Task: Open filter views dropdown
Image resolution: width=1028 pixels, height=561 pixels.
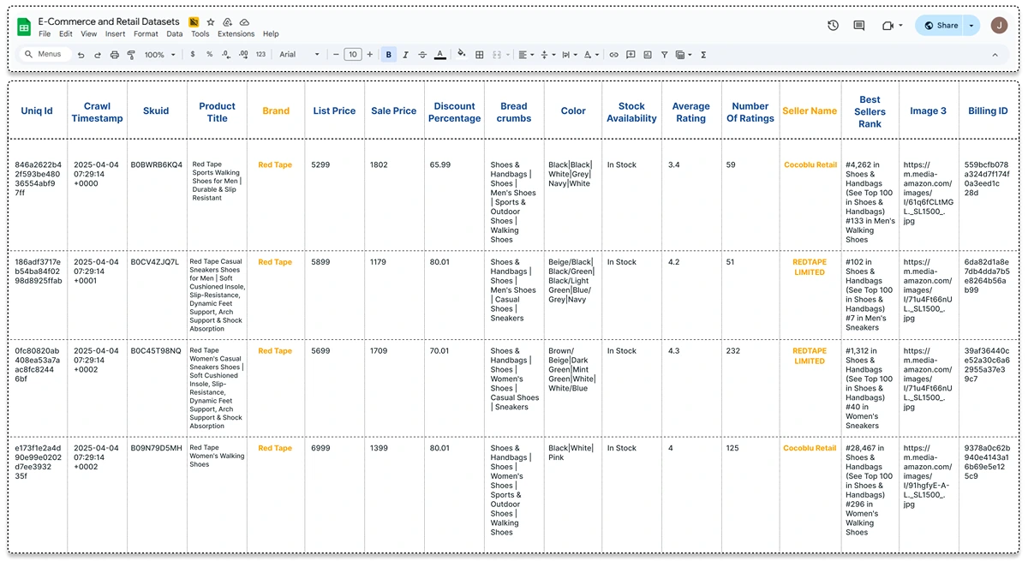Action: (x=684, y=55)
